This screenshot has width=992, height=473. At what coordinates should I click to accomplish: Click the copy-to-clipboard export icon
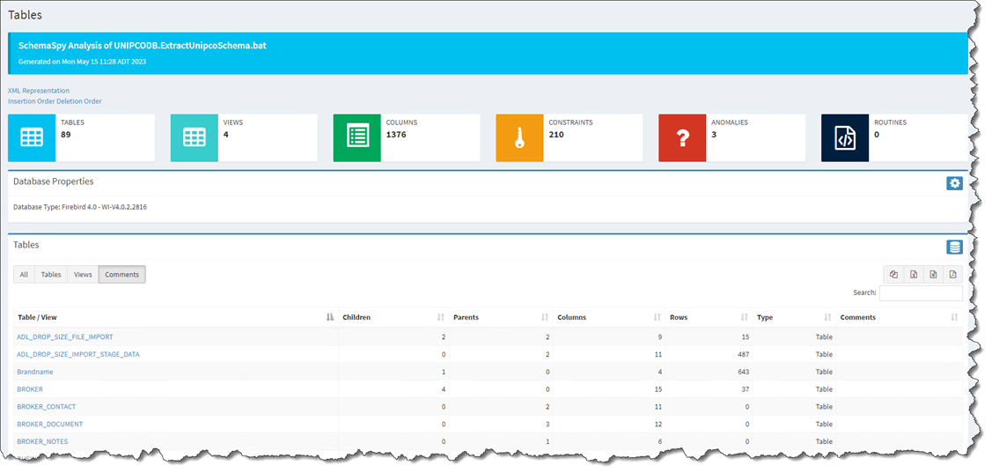(893, 274)
